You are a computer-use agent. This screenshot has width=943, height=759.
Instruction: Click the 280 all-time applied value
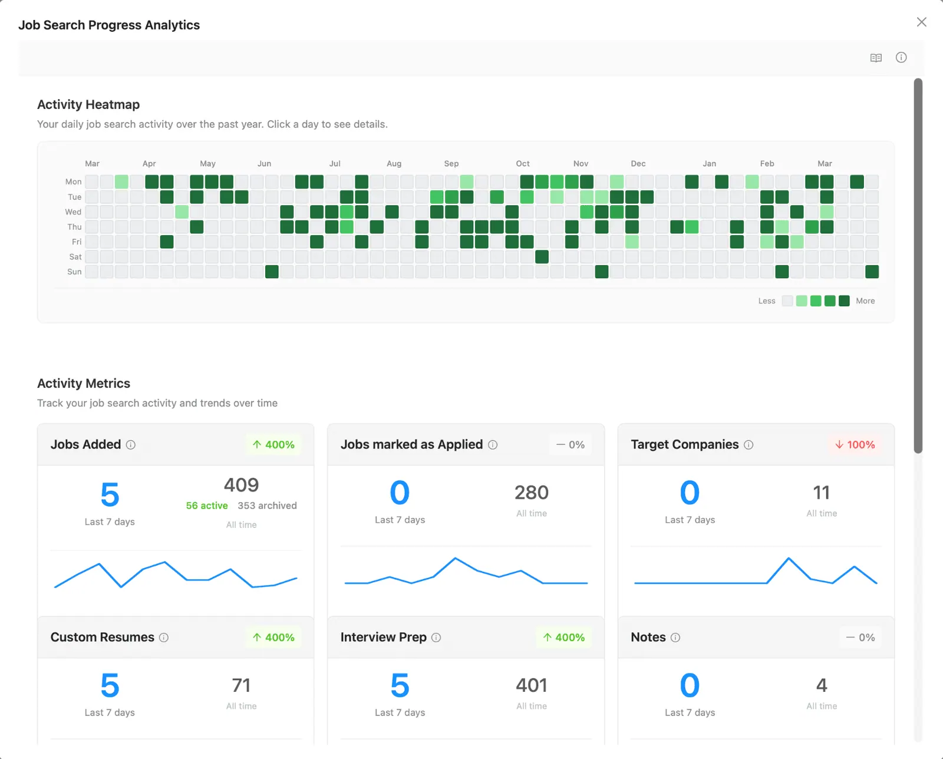[x=532, y=493]
